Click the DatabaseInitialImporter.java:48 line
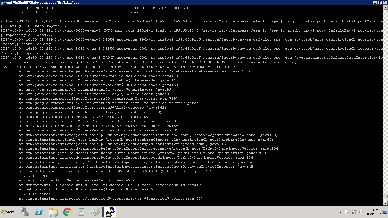Viewport: 388px width, 218px height. pyautogui.click(x=137, y=167)
